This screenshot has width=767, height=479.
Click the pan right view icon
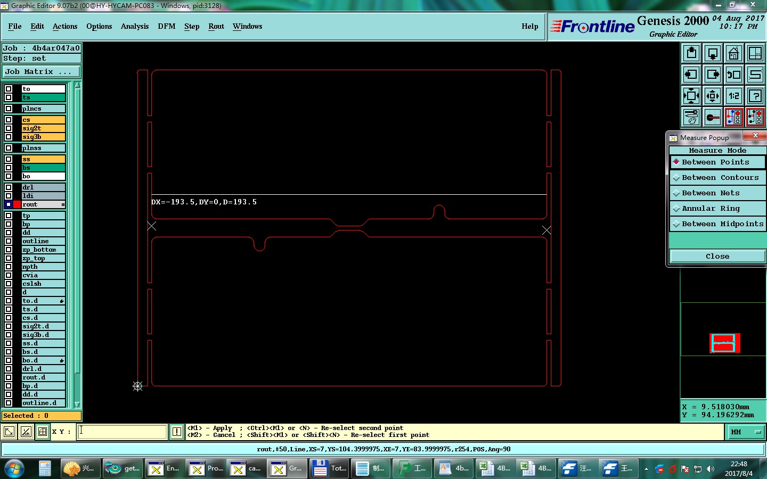[x=713, y=75]
